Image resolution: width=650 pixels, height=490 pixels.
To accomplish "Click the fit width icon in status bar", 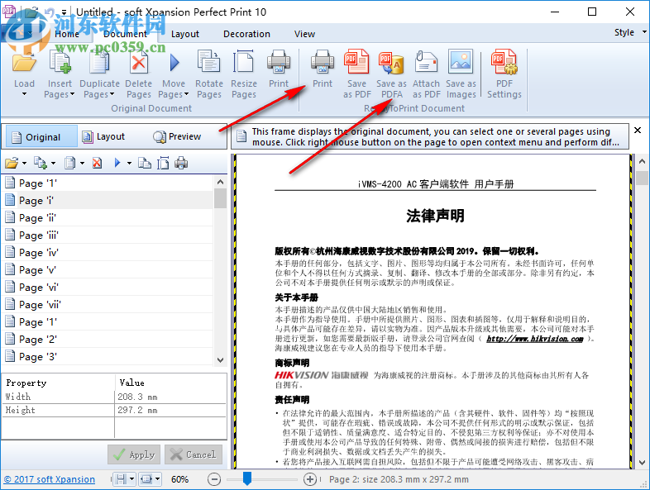I will [x=146, y=479].
